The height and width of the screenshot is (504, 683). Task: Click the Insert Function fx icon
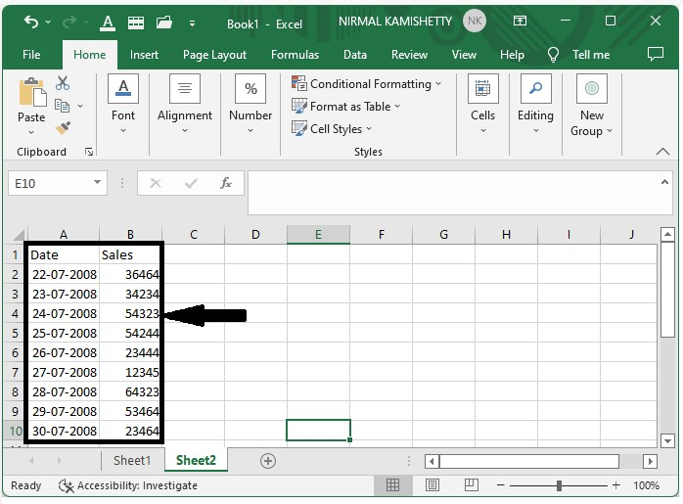(x=226, y=183)
